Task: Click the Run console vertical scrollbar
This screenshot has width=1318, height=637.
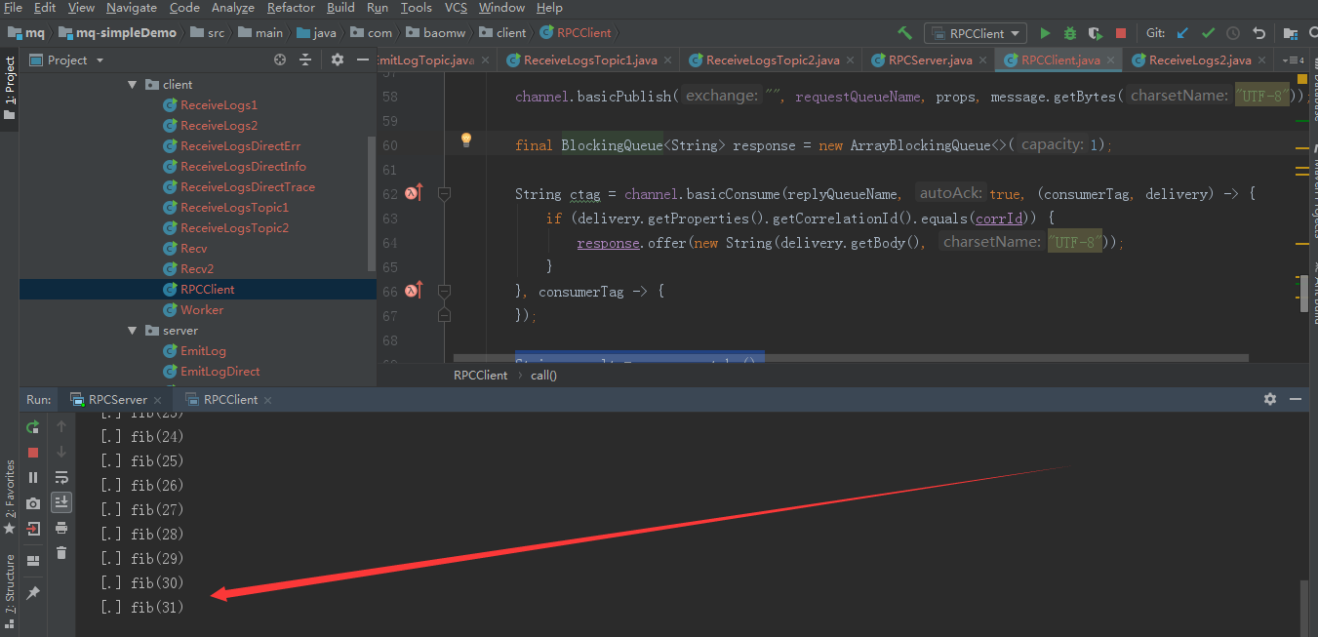Action: (1303, 607)
